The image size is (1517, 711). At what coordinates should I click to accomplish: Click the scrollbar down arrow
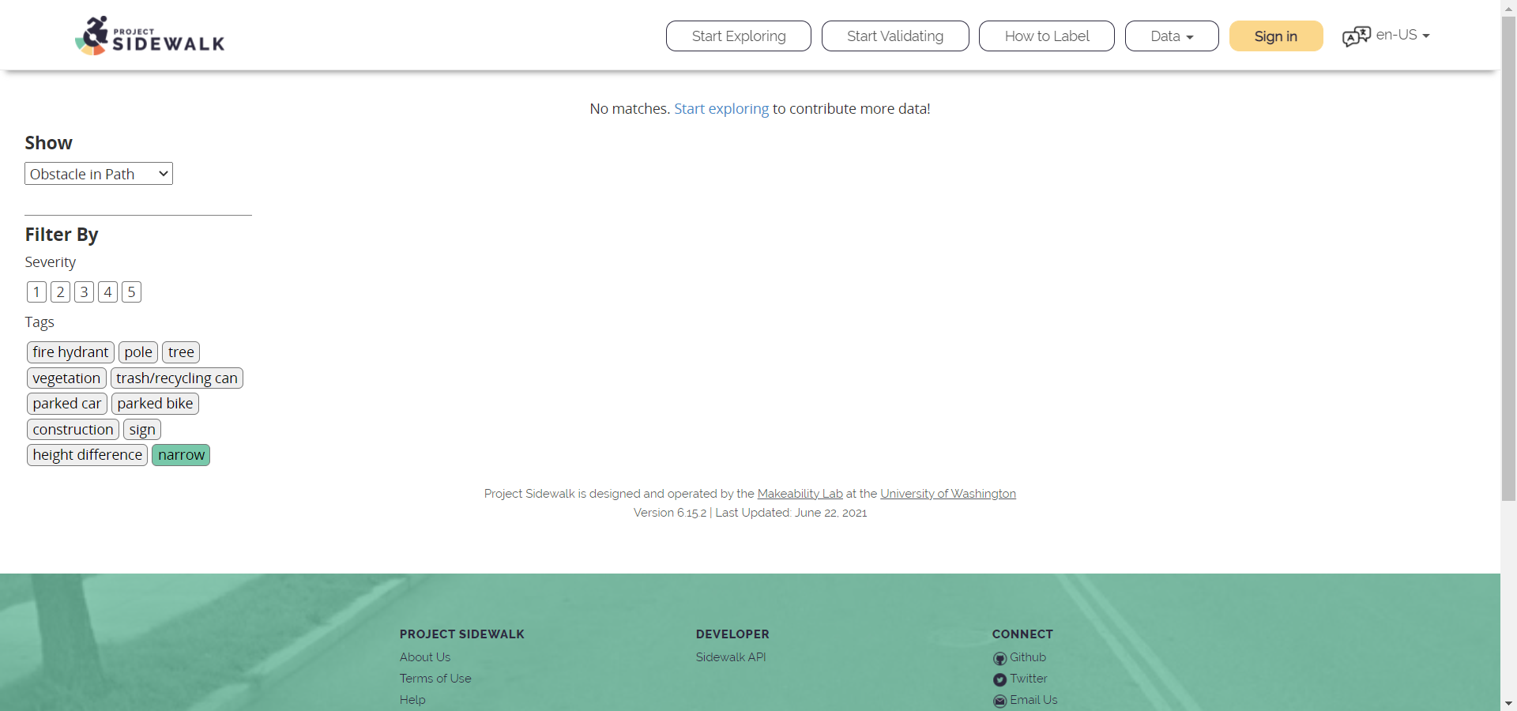click(1509, 703)
